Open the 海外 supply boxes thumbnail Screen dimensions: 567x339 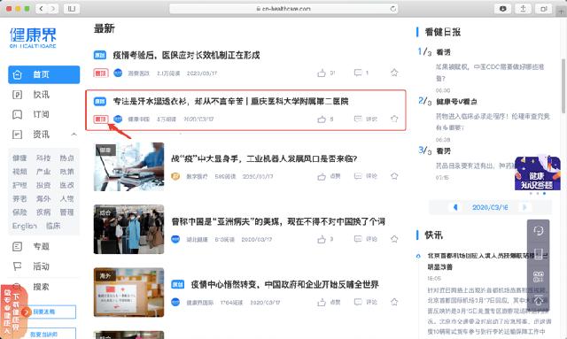click(128, 292)
